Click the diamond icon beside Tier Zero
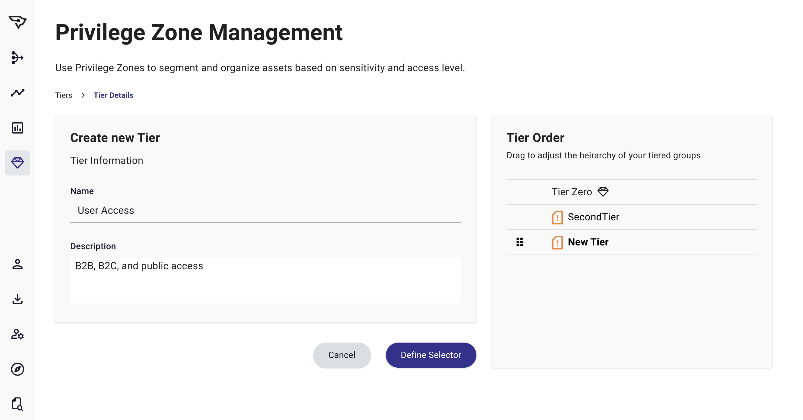The image size is (803, 420). coord(603,191)
